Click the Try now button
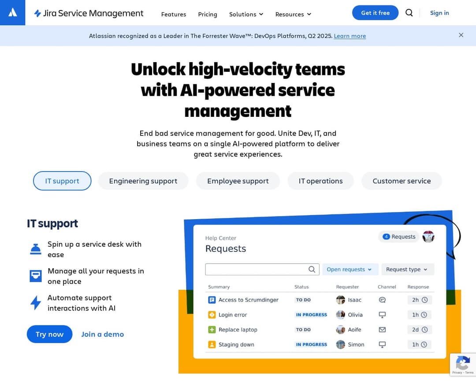This screenshot has width=476, height=381. click(x=49, y=334)
